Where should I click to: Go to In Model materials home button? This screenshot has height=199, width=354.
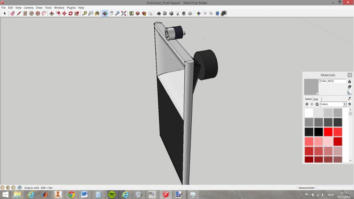pos(317,104)
